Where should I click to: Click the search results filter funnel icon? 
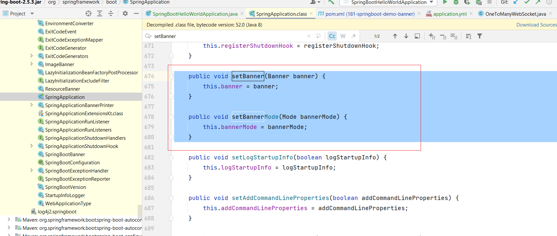[x=479, y=36]
